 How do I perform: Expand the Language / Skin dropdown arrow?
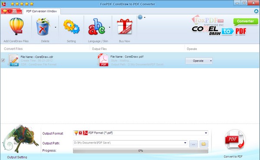click(x=110, y=27)
